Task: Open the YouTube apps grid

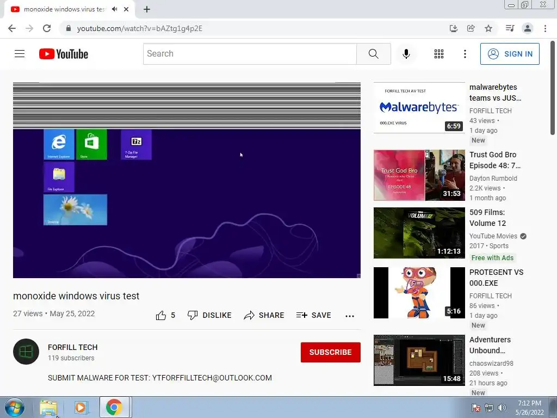Action: point(439,54)
